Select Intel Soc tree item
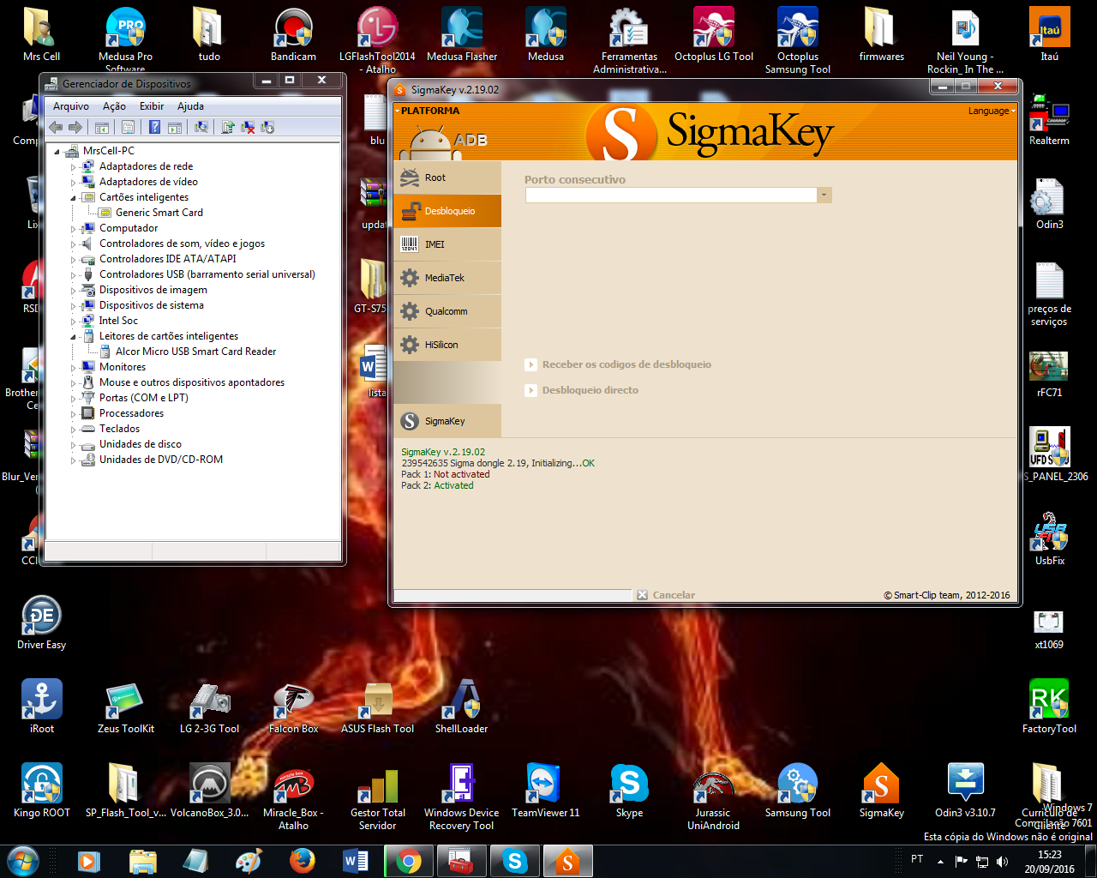The image size is (1097, 878). pyautogui.click(x=118, y=321)
